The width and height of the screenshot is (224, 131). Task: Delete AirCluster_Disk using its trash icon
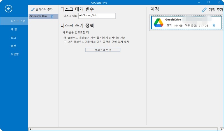tap(52, 17)
